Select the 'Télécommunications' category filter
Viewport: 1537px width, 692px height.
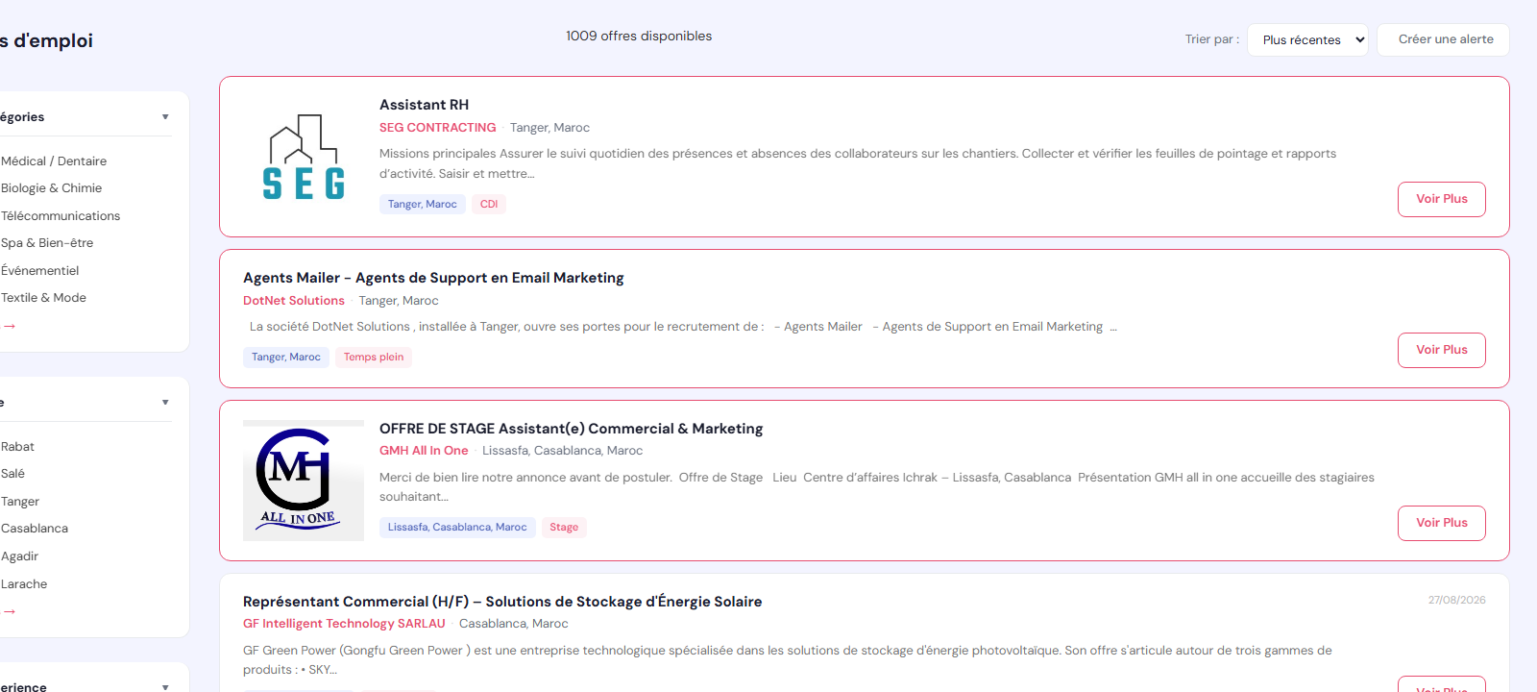(x=61, y=216)
